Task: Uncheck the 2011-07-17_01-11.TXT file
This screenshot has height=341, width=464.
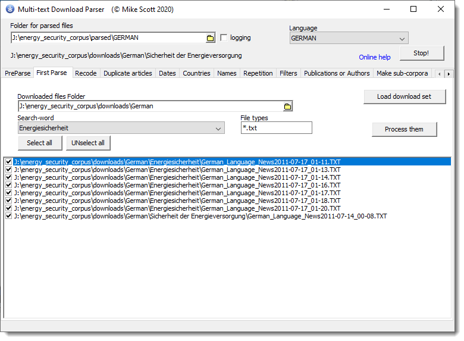Action: [8, 162]
